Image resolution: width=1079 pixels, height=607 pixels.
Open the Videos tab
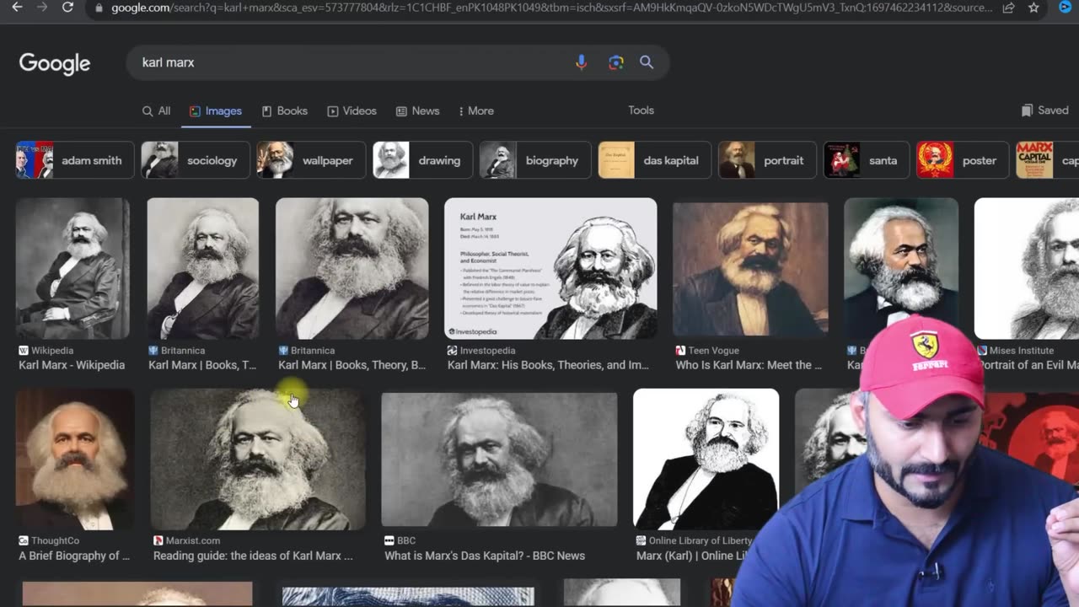coord(352,111)
